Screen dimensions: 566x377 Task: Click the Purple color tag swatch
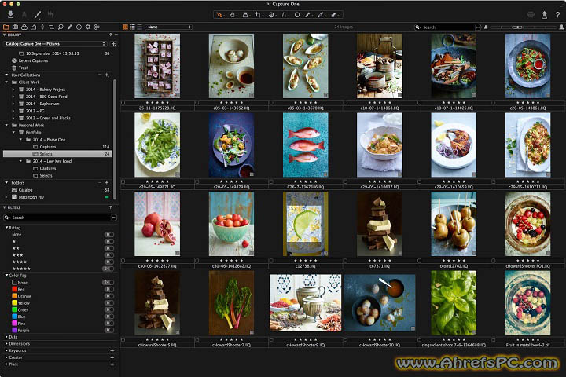pos(14,330)
